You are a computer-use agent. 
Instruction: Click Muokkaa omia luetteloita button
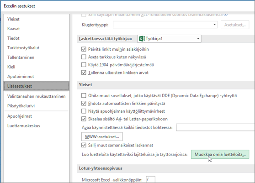point(220,154)
